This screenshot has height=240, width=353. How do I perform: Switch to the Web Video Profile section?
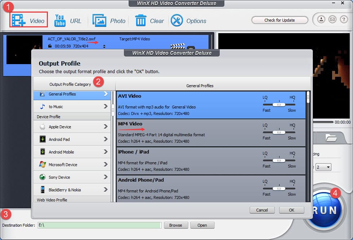point(52,199)
